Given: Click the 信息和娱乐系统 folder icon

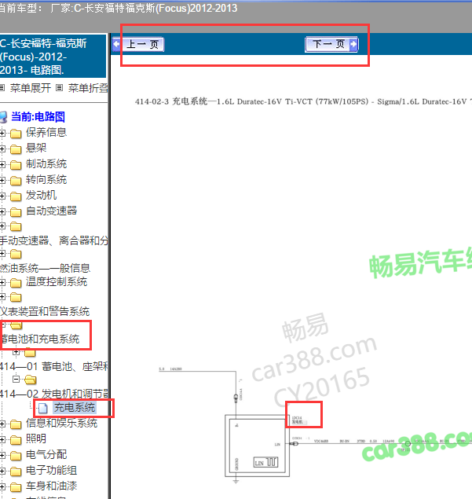Looking at the screenshot, I should coord(16,424).
